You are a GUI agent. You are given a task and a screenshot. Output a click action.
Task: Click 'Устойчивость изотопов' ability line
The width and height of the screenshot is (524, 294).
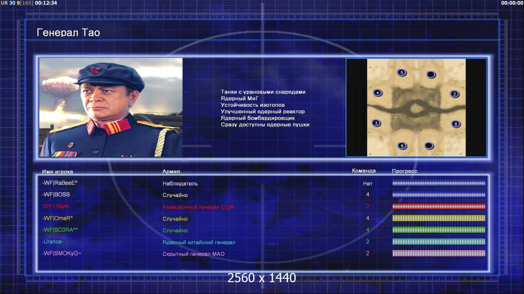pos(253,105)
